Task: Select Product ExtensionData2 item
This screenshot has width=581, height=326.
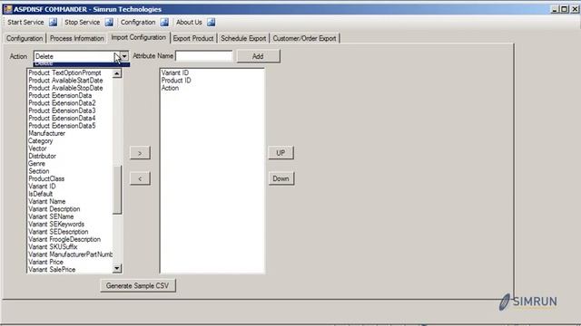Action: tap(62, 103)
